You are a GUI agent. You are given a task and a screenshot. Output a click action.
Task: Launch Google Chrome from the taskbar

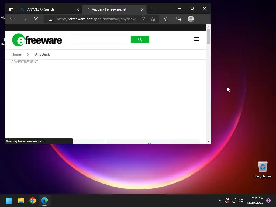[33, 201]
